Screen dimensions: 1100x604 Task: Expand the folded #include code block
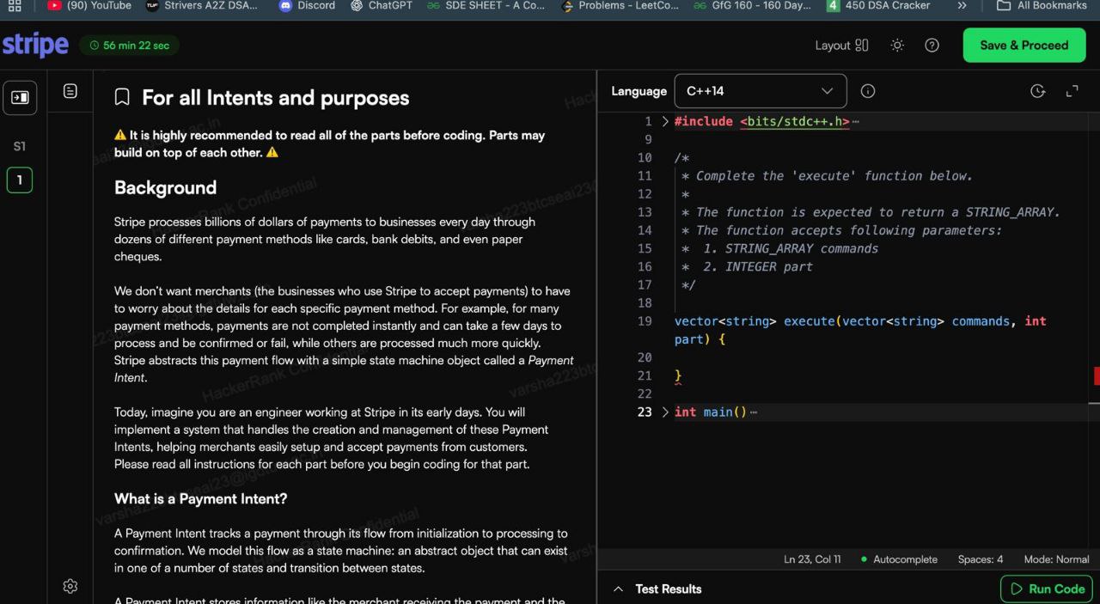pos(665,122)
